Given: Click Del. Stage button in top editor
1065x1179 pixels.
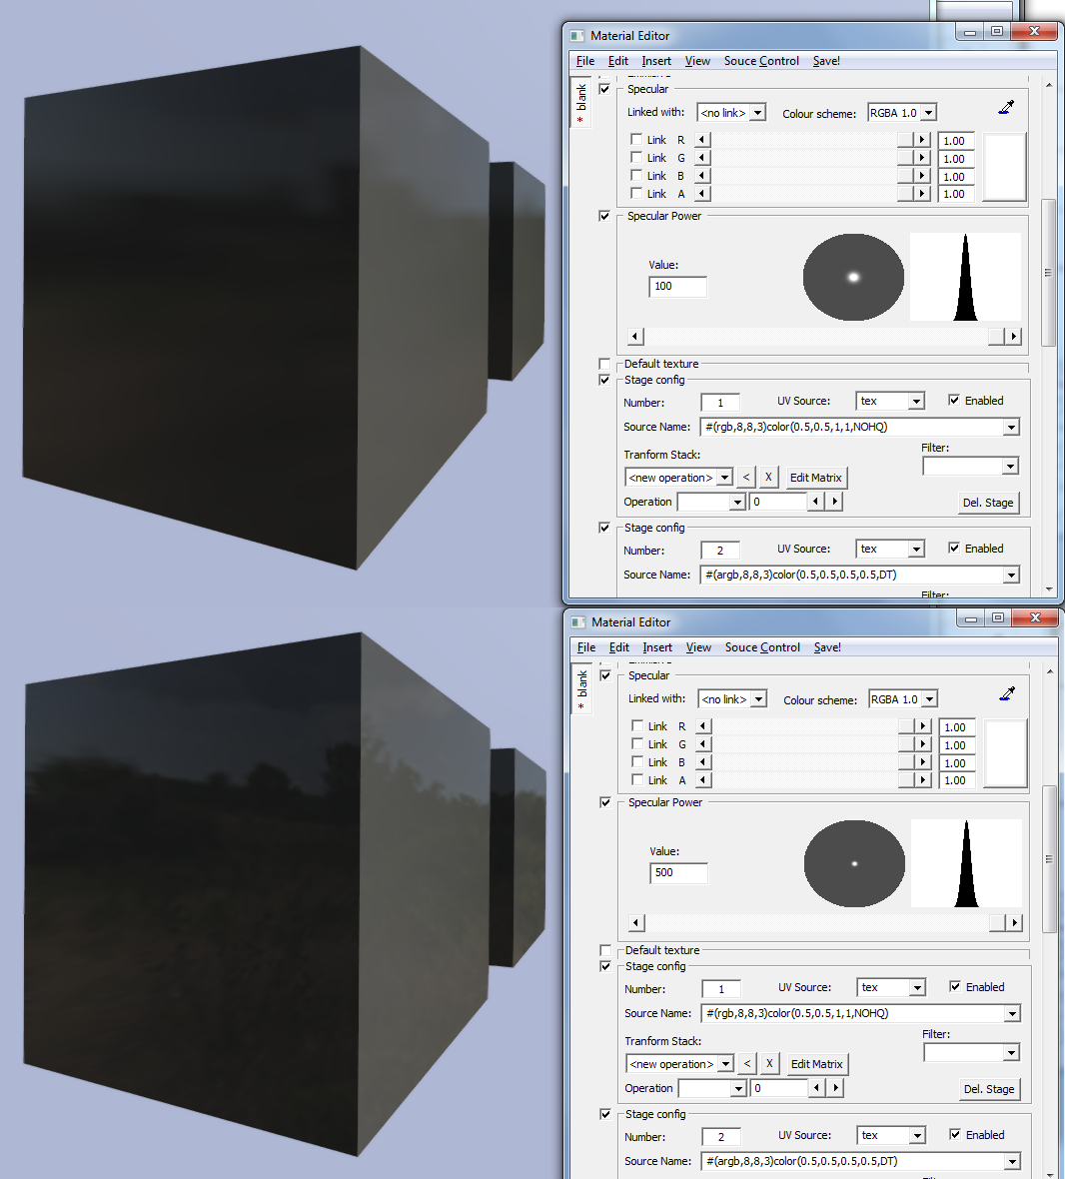Looking at the screenshot, I should point(988,503).
